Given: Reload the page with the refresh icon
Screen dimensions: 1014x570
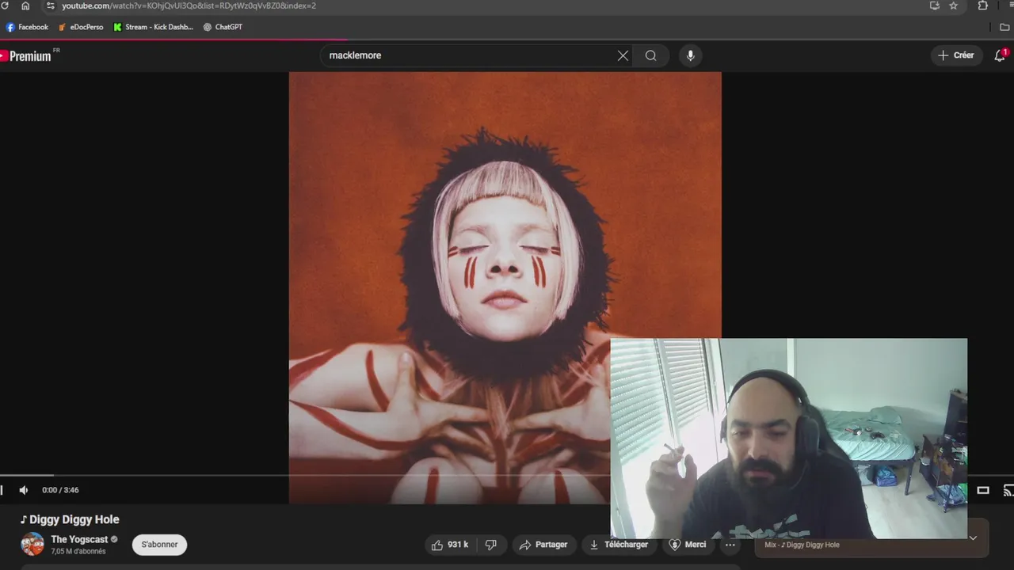Looking at the screenshot, I should pos(5,6).
